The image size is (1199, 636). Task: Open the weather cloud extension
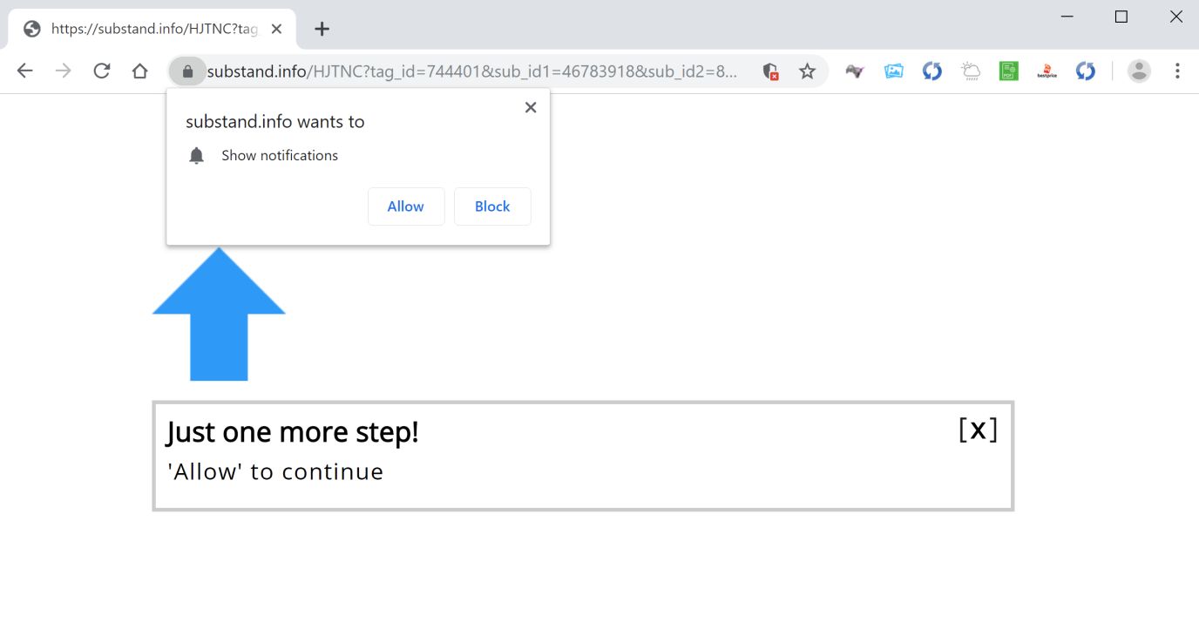(x=971, y=71)
